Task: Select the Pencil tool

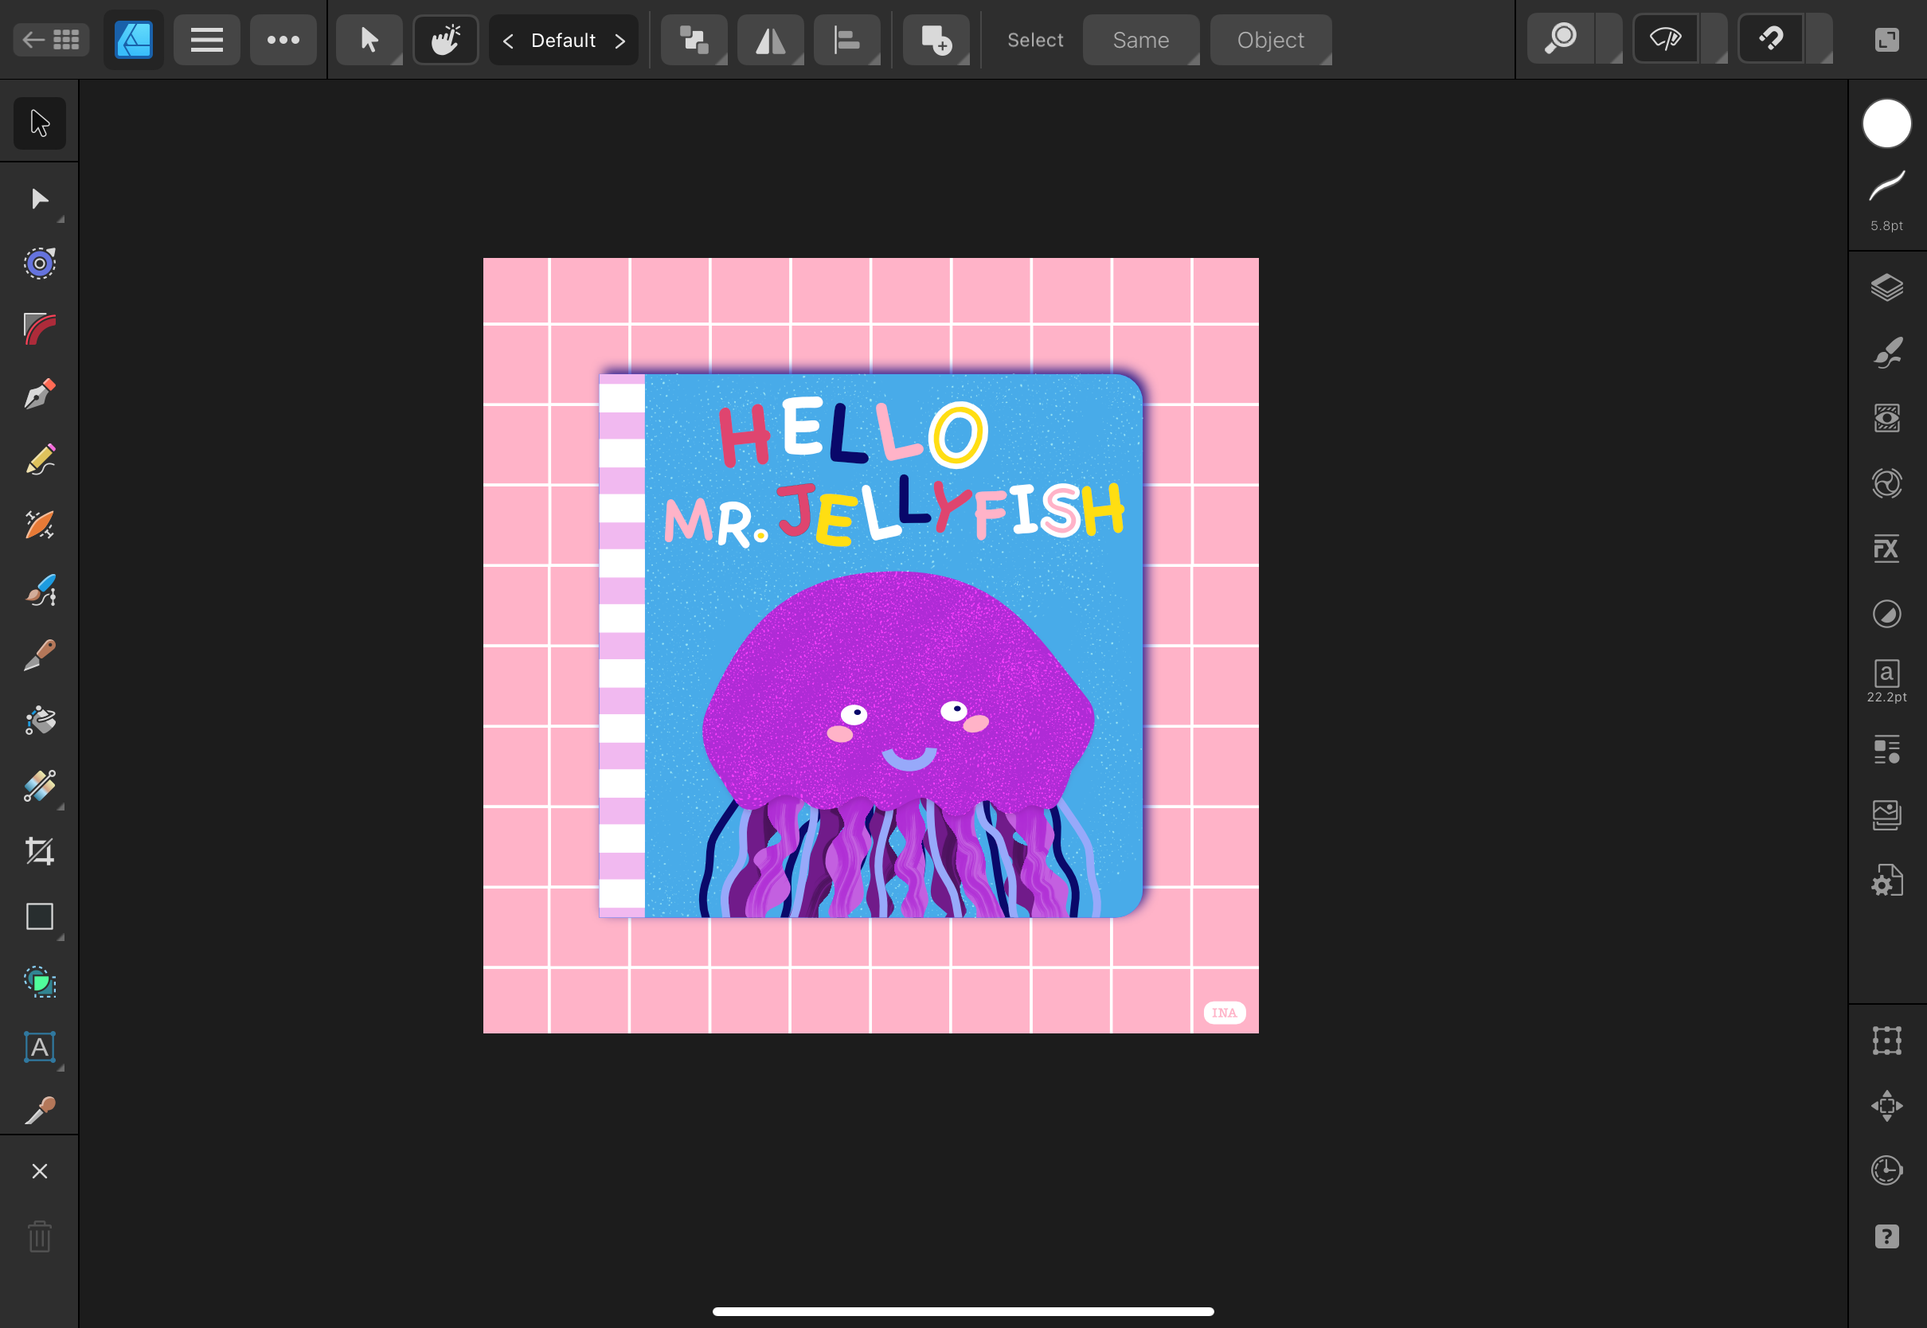Action: pos(39,460)
